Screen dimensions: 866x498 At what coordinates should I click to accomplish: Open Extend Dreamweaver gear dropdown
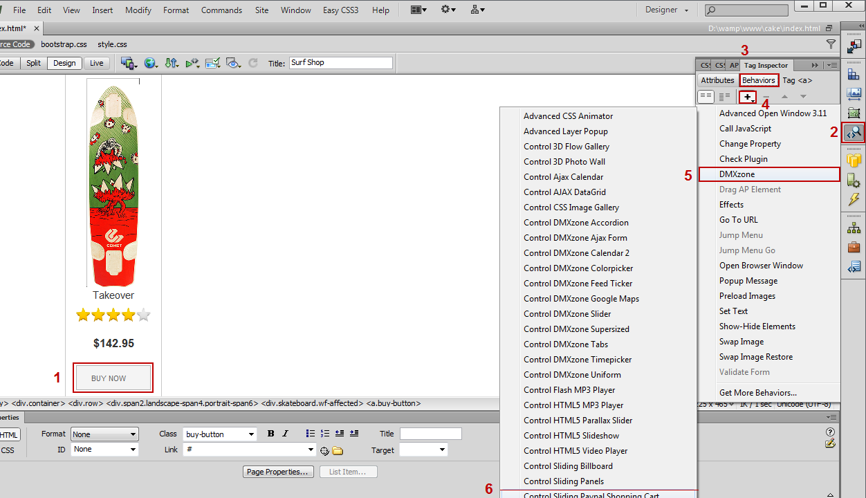448,10
